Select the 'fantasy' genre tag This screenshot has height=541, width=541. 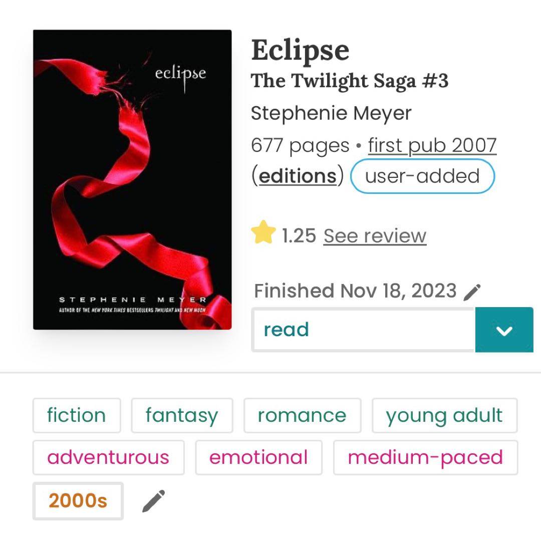tap(182, 415)
